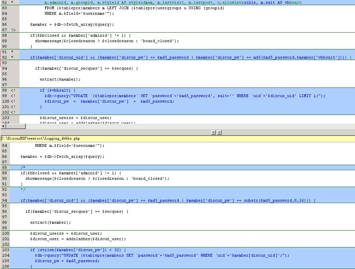The image size is (355, 269).
Task: Click the horizontal scrollbar left arrow
Action: pyautogui.click(x=3, y=126)
